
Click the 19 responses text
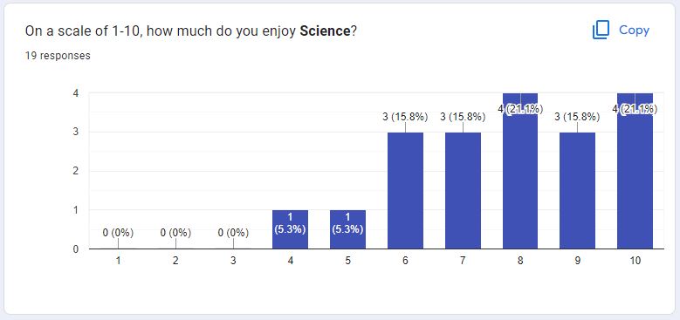tap(58, 56)
